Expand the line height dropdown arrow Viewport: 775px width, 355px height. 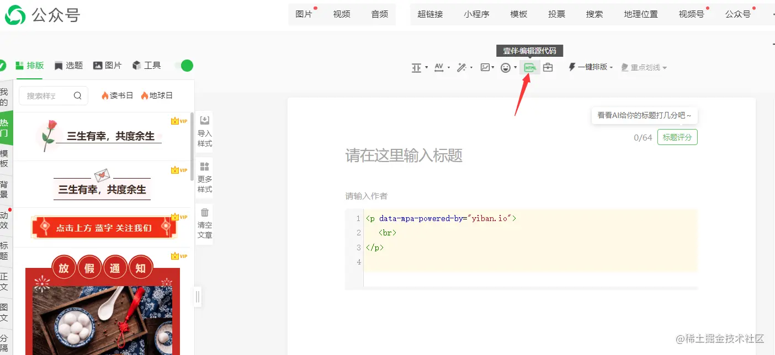(427, 68)
